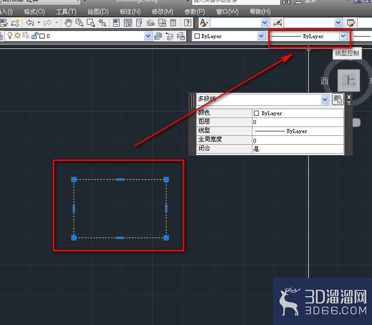Activate Zoom Realtime with clock magnifier
372x325 pixels.
(79, 23)
